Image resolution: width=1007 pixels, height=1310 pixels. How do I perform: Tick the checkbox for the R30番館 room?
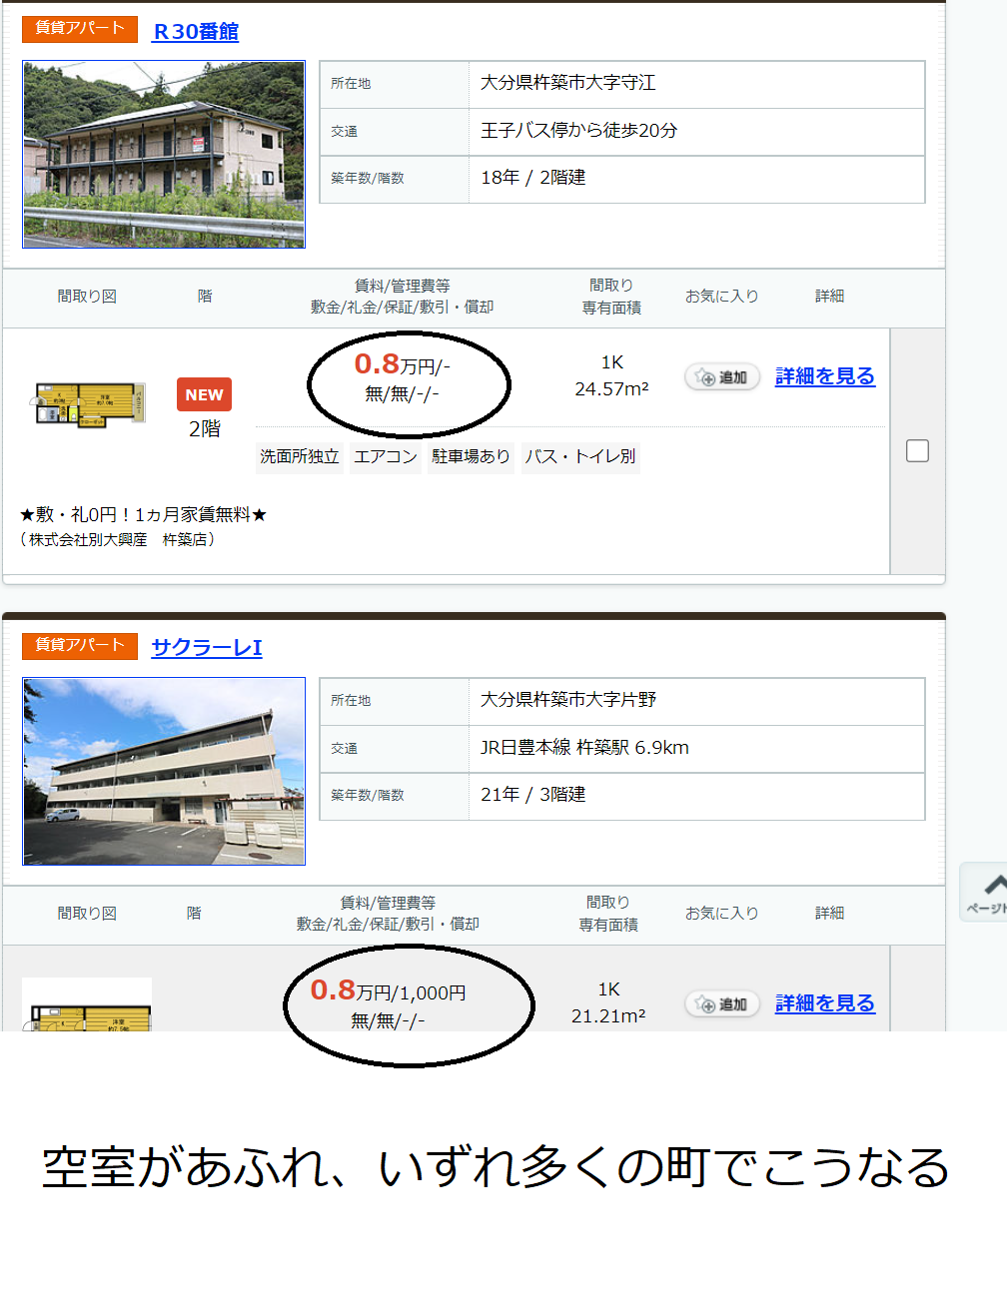(x=917, y=451)
